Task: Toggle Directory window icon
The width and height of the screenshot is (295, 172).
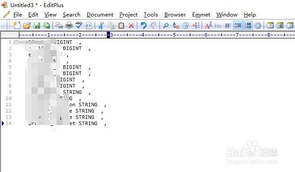Action: 270,25
